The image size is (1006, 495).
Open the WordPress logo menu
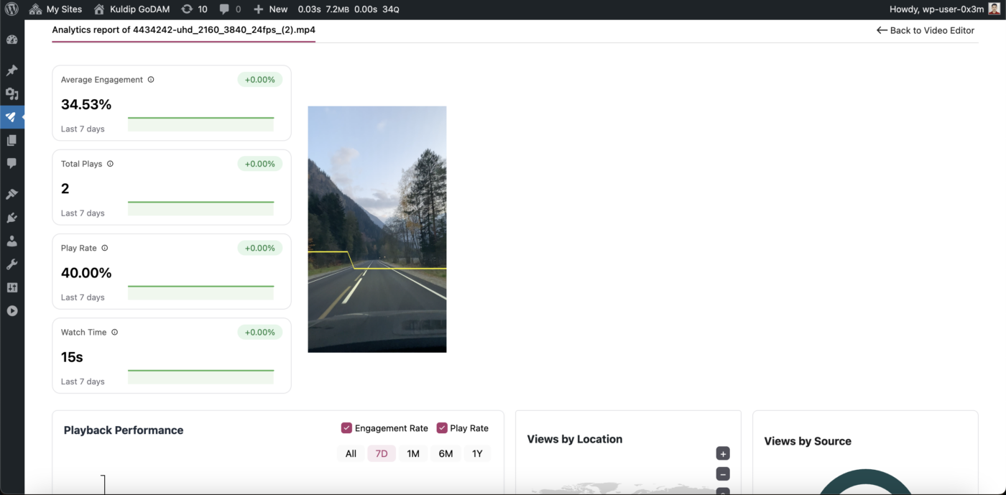pos(12,9)
